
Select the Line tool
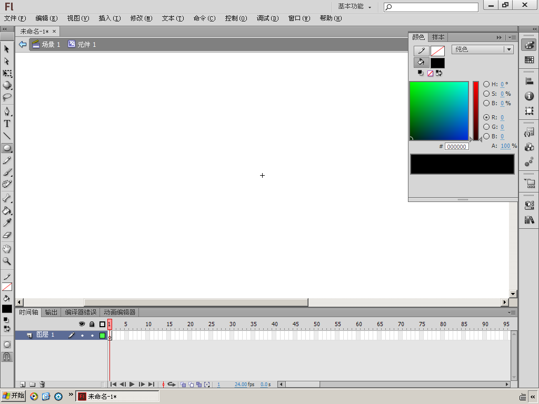click(x=7, y=136)
